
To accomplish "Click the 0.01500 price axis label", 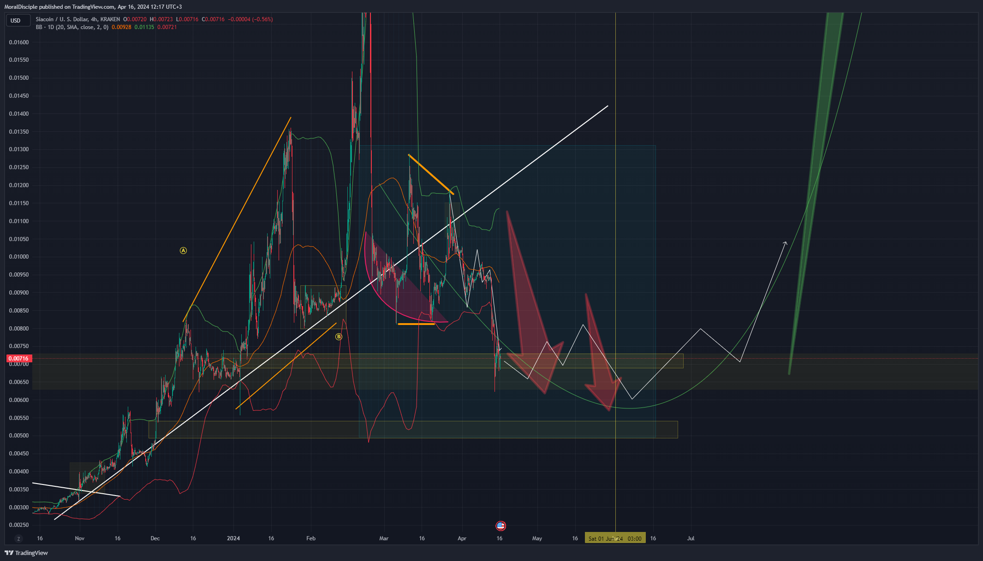I will tap(19, 78).
